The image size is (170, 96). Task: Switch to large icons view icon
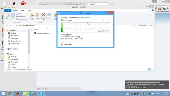[152, 70]
